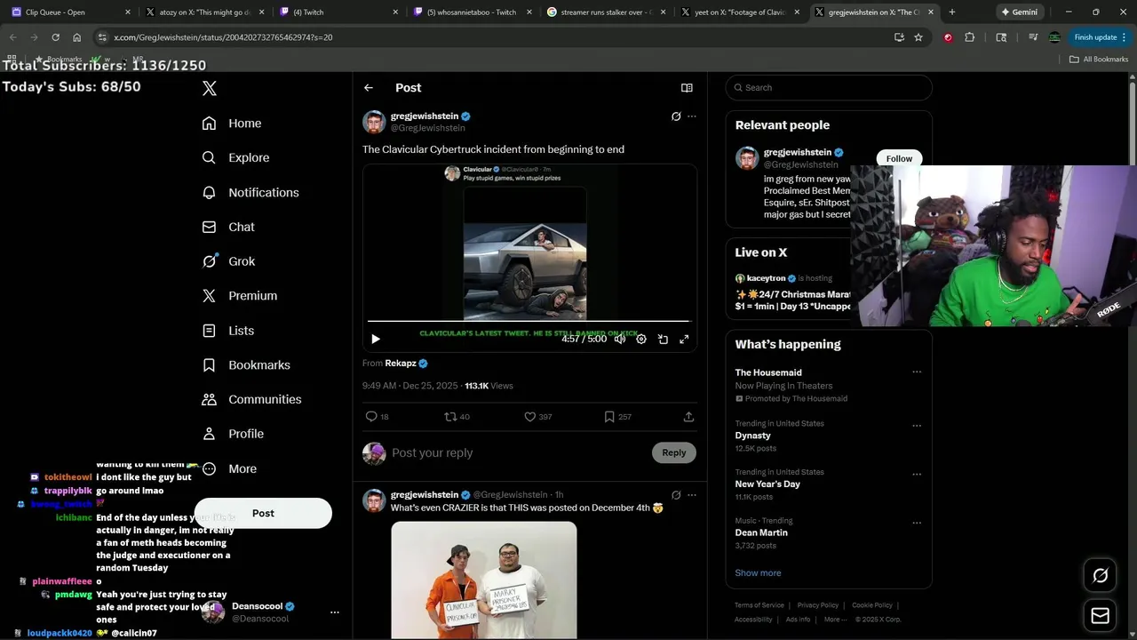Reload the current page
1137x640 pixels.
pos(55,37)
